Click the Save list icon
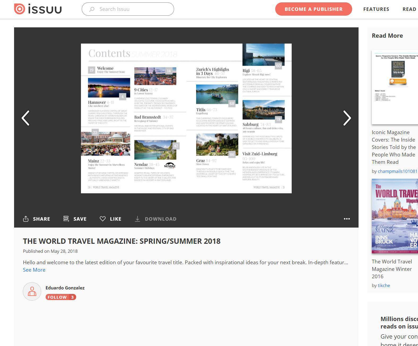 coord(66,219)
